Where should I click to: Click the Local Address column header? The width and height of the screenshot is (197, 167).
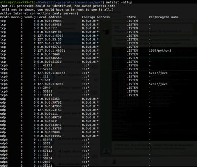[49, 17]
